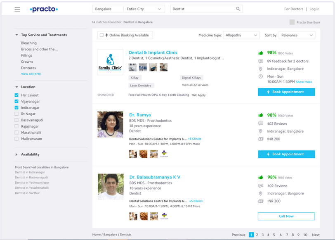Open the hamburger menu
Viewport: 335px width, 240px height.
point(17,9)
